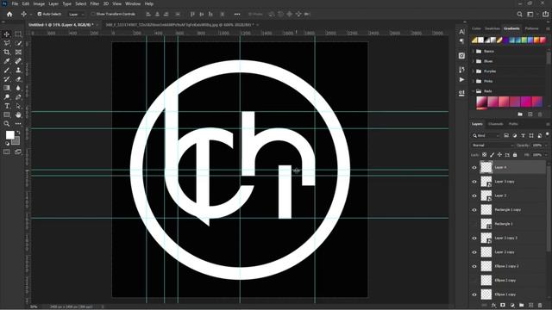Image resolution: width=552 pixels, height=310 pixels.
Task: Expand the Basics gradient folder
Action: tap(474, 52)
